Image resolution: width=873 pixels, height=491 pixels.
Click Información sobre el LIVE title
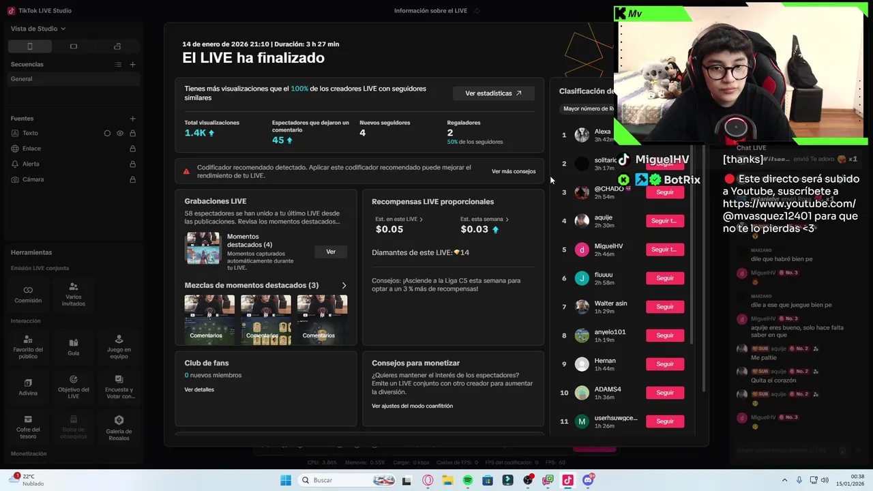point(431,11)
